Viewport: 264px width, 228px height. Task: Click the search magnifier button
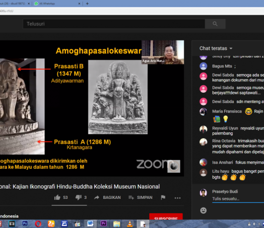click(x=215, y=24)
